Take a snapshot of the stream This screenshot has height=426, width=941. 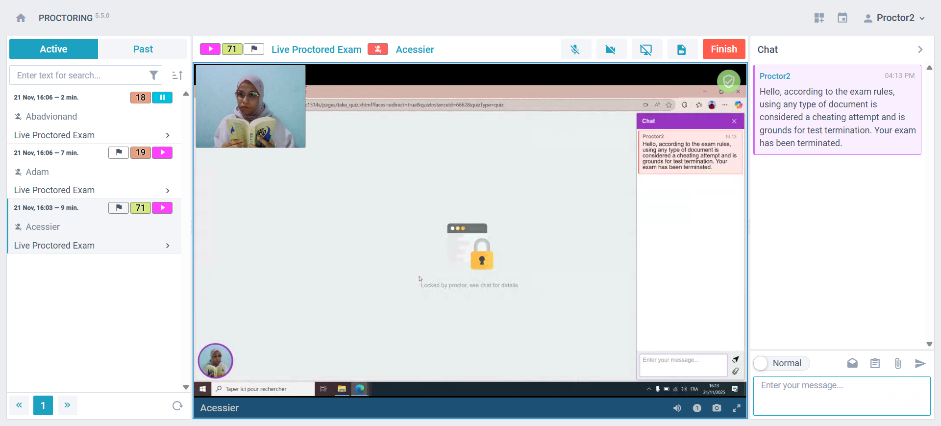717,408
